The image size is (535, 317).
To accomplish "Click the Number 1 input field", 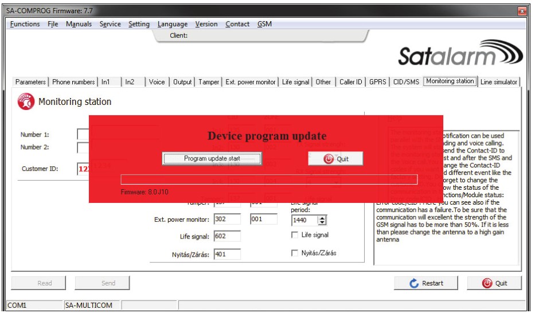I will click(83, 135).
